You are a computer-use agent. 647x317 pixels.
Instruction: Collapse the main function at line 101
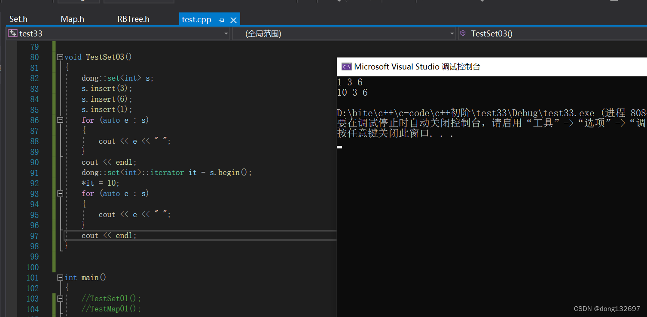point(60,278)
